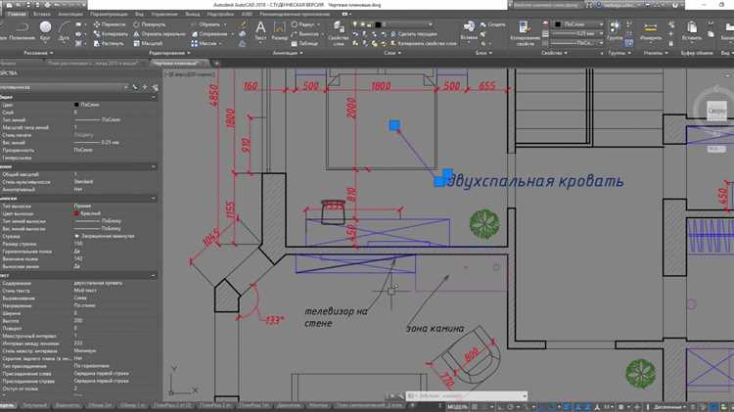The height and width of the screenshot is (412, 734).
Task: Click the new drawing tab plus button
Action: [216, 63]
